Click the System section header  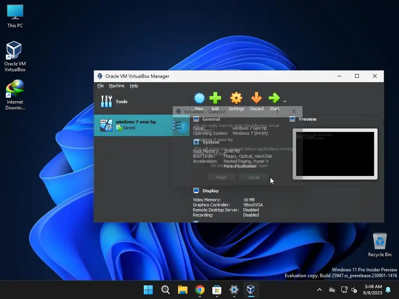point(211,142)
